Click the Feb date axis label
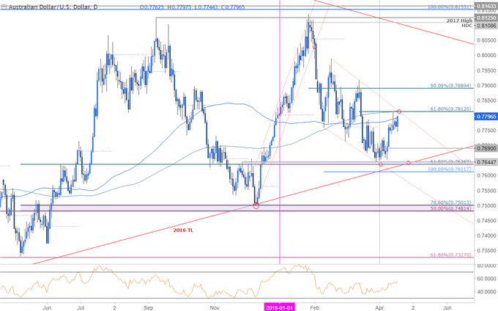 (314, 307)
